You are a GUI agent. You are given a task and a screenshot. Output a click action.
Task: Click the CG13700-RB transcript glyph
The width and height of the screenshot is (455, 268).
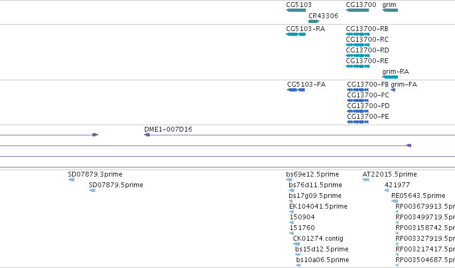[358, 34]
